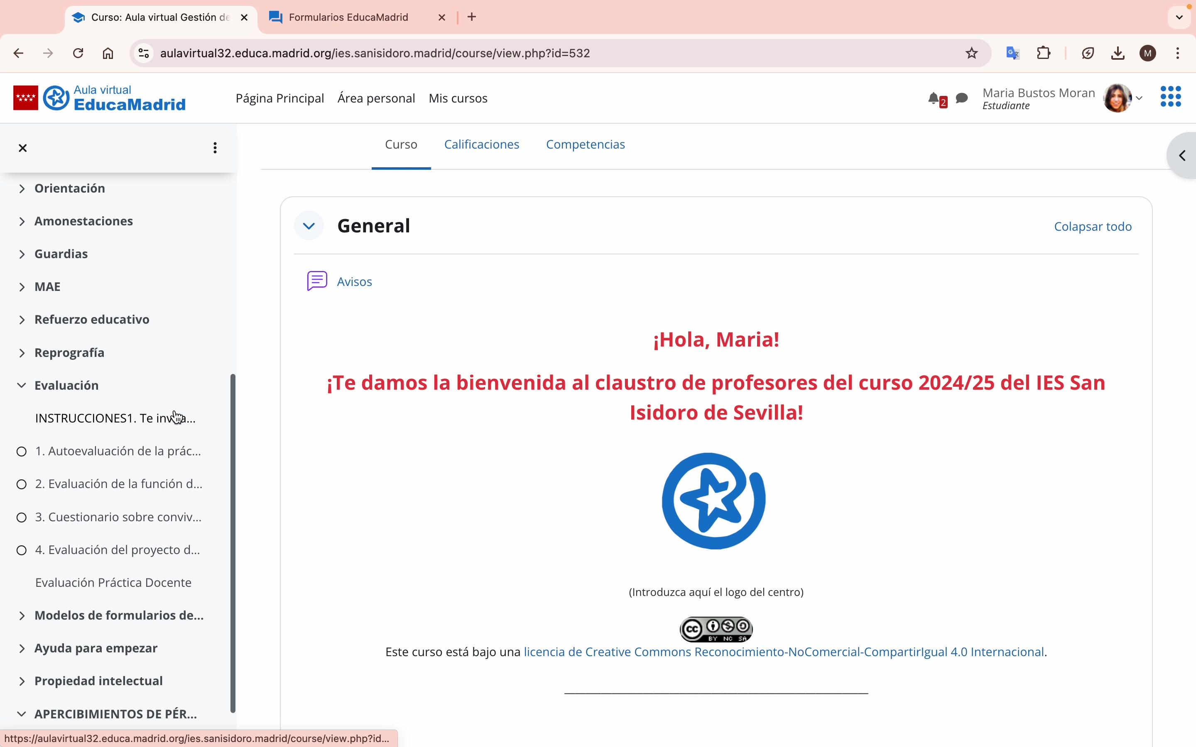The height and width of the screenshot is (747, 1196).
Task: Mark Autoevaluación de la práctica completion circle
Action: click(21, 452)
